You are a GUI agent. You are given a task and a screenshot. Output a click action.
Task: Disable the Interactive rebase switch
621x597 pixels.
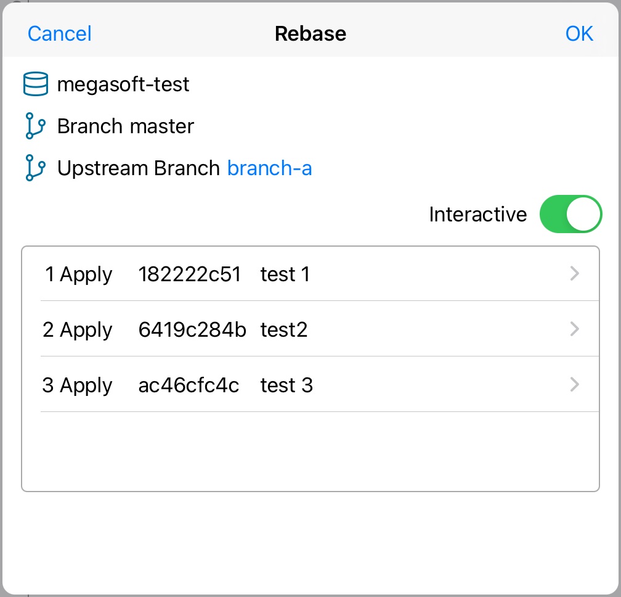point(570,214)
